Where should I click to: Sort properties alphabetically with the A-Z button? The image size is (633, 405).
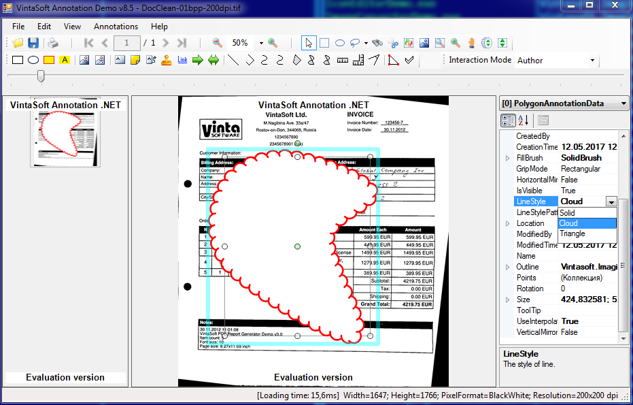(x=524, y=120)
